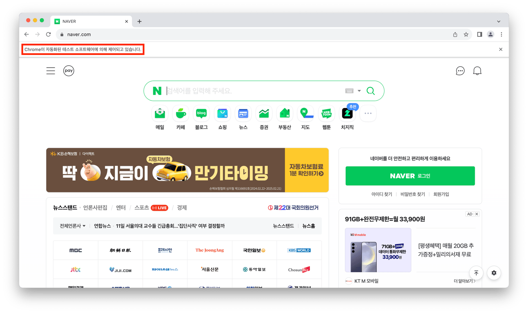Expand more shortcuts with the three-dot button

[368, 114]
